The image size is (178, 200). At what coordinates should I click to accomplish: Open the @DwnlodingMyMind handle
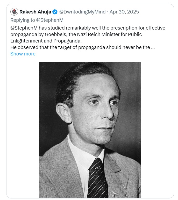click(x=82, y=12)
